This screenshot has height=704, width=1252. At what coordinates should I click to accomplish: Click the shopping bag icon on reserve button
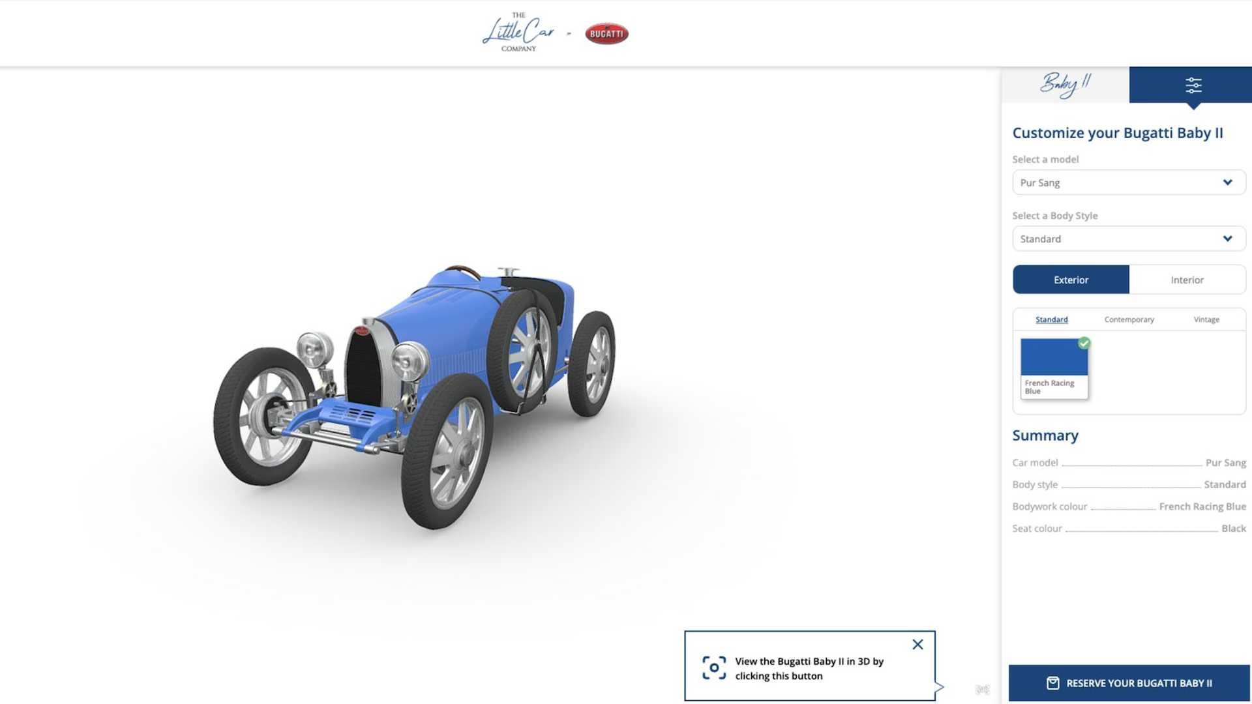coord(1052,683)
